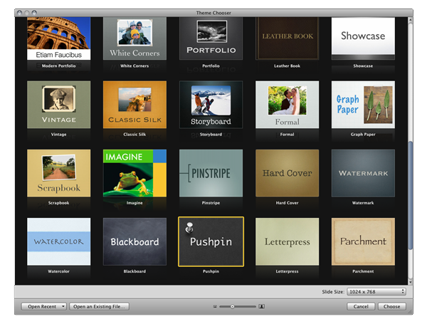Select the Hard Cover theme

[x=287, y=173]
